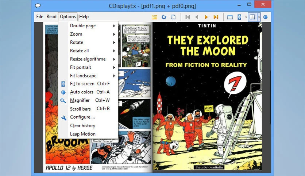The width and height of the screenshot is (305, 176).
Task: Expand the Rotate all submenu
Action: 88,51
